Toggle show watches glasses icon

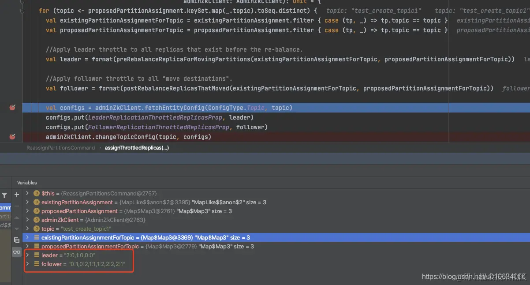[17, 252]
